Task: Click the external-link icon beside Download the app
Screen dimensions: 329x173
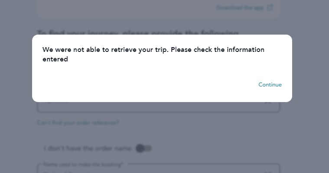Action: (270, 7)
